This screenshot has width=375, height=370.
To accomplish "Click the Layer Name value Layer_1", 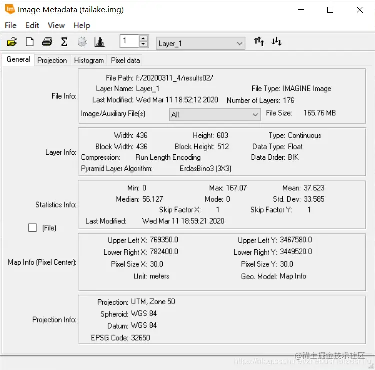I will (148, 89).
